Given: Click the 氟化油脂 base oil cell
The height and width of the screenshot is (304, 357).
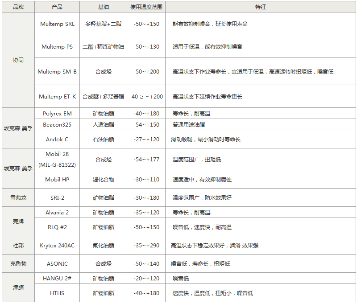Looking at the screenshot, I should 104,245.
